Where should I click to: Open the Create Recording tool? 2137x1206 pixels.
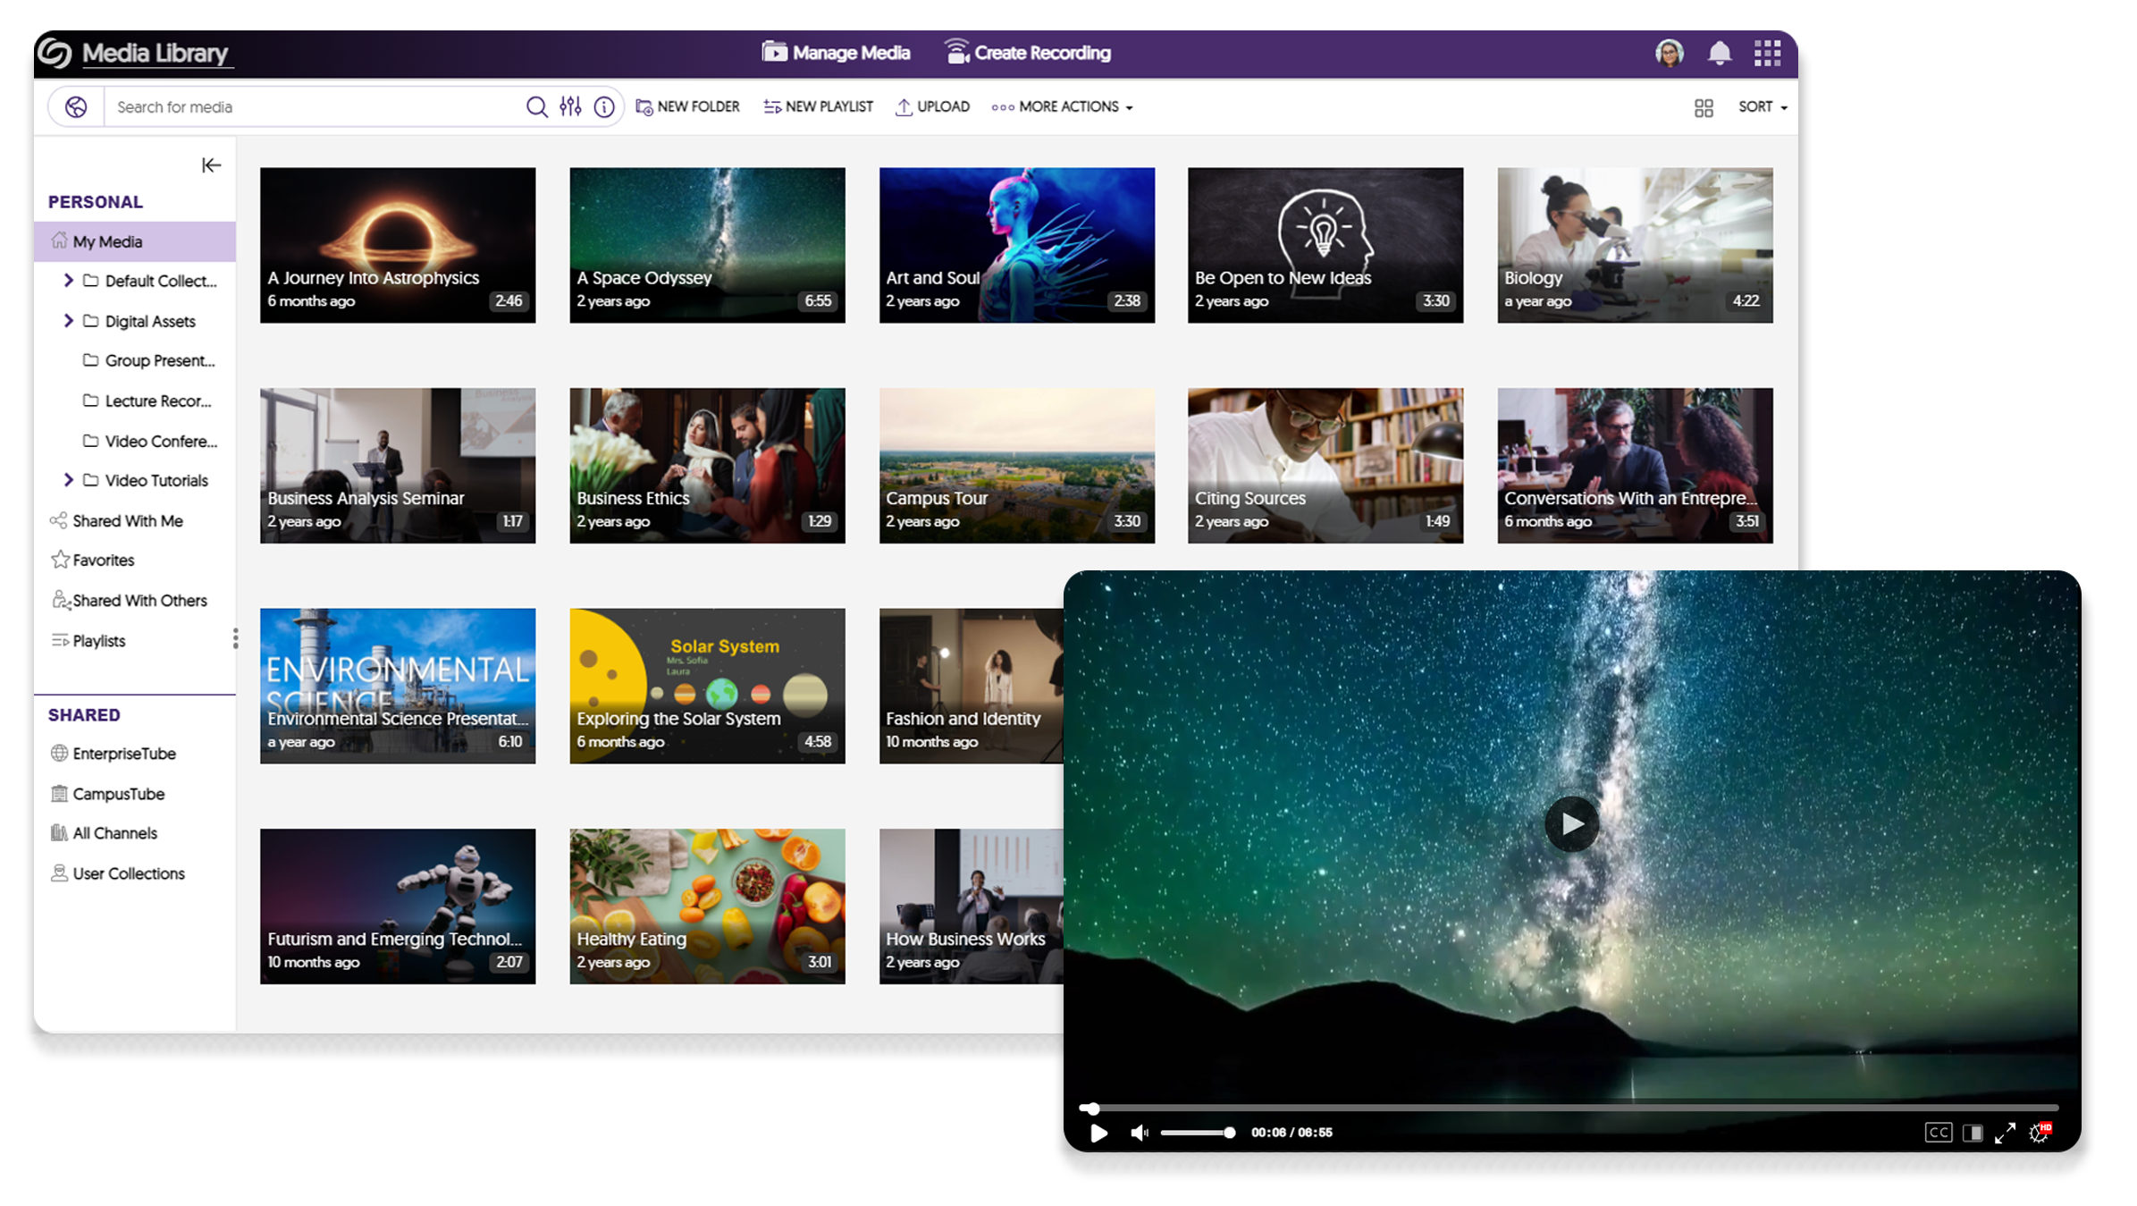pos(1027,53)
